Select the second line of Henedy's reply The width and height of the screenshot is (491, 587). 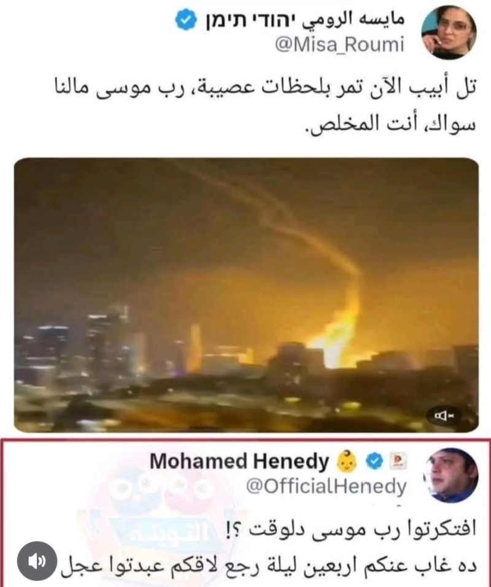pyautogui.click(x=268, y=566)
